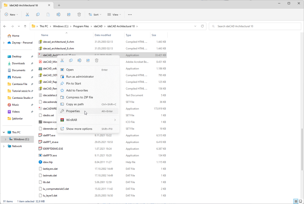The height and width of the screenshot is (204, 304).
Task: Open the See more ellipsis menu
Action: pyautogui.click(x=130, y=14)
